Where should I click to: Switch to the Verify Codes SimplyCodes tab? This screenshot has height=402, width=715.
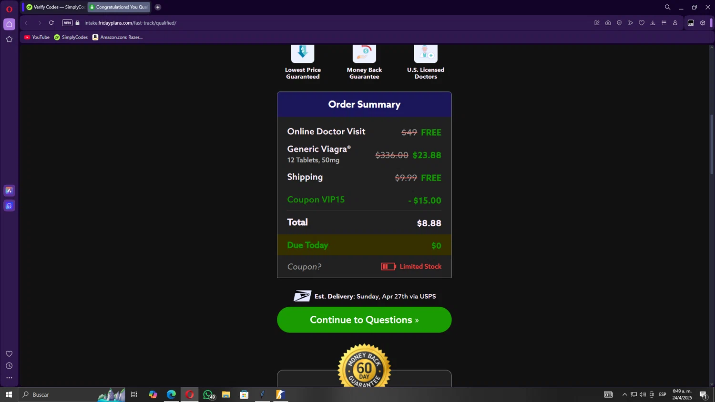tap(55, 7)
